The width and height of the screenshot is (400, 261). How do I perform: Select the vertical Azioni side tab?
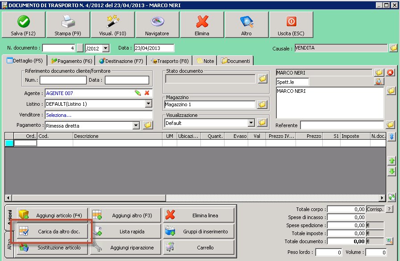coord(9,217)
